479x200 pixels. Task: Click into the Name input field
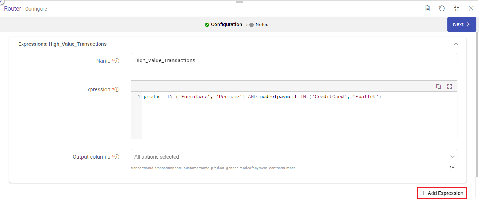click(294, 61)
